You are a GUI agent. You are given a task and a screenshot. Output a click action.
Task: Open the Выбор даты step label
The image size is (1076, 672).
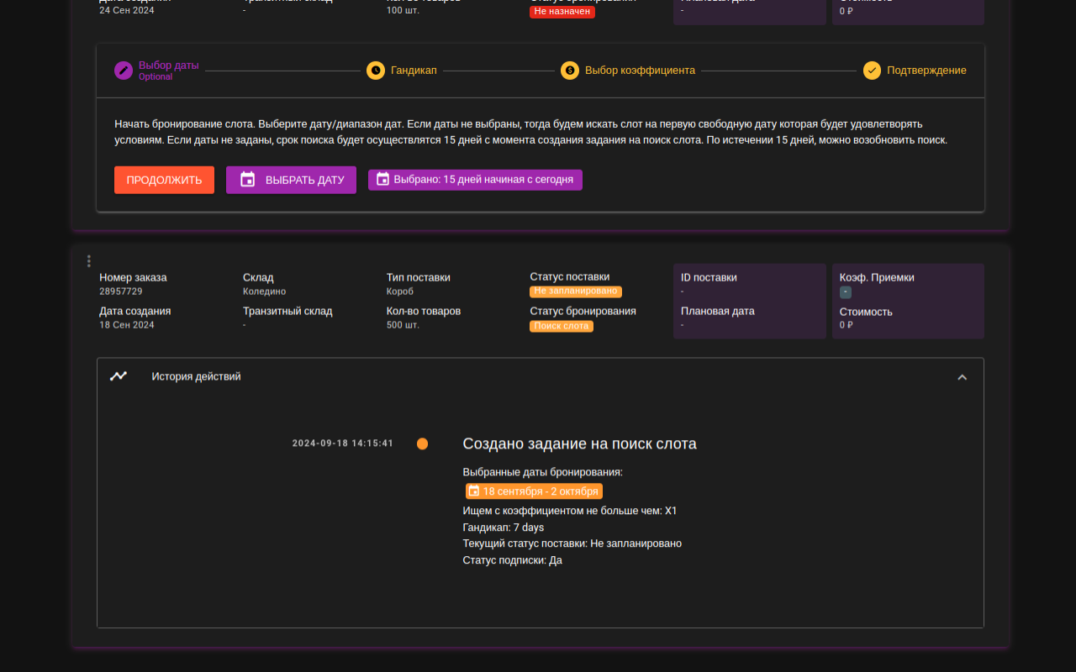168,66
